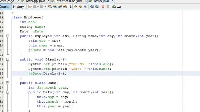This screenshot has height=112, width=200.
Task: Collapse the Date constructor code fold
Action: (7, 92)
